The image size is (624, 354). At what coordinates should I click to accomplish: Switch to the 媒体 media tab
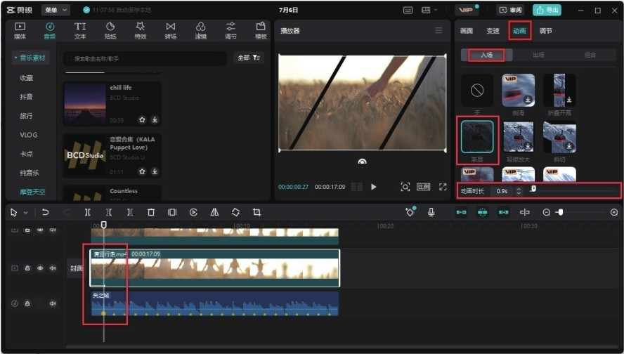point(20,31)
